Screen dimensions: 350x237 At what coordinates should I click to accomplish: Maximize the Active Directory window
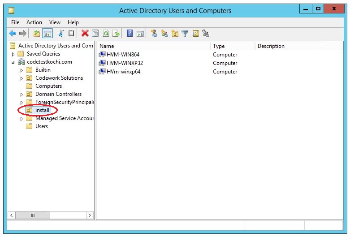point(318,9)
